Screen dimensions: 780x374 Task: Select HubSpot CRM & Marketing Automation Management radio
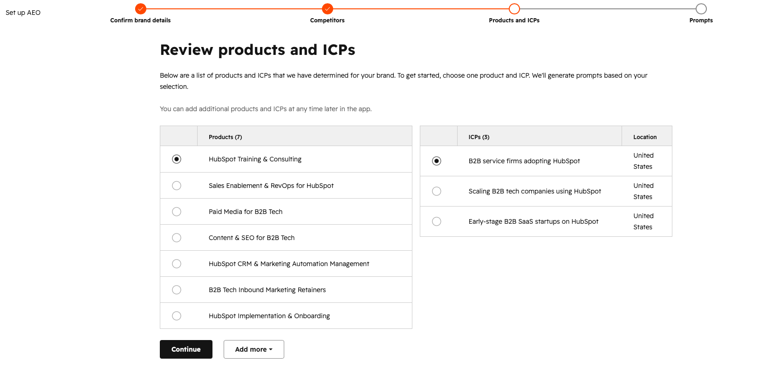pyautogui.click(x=177, y=264)
